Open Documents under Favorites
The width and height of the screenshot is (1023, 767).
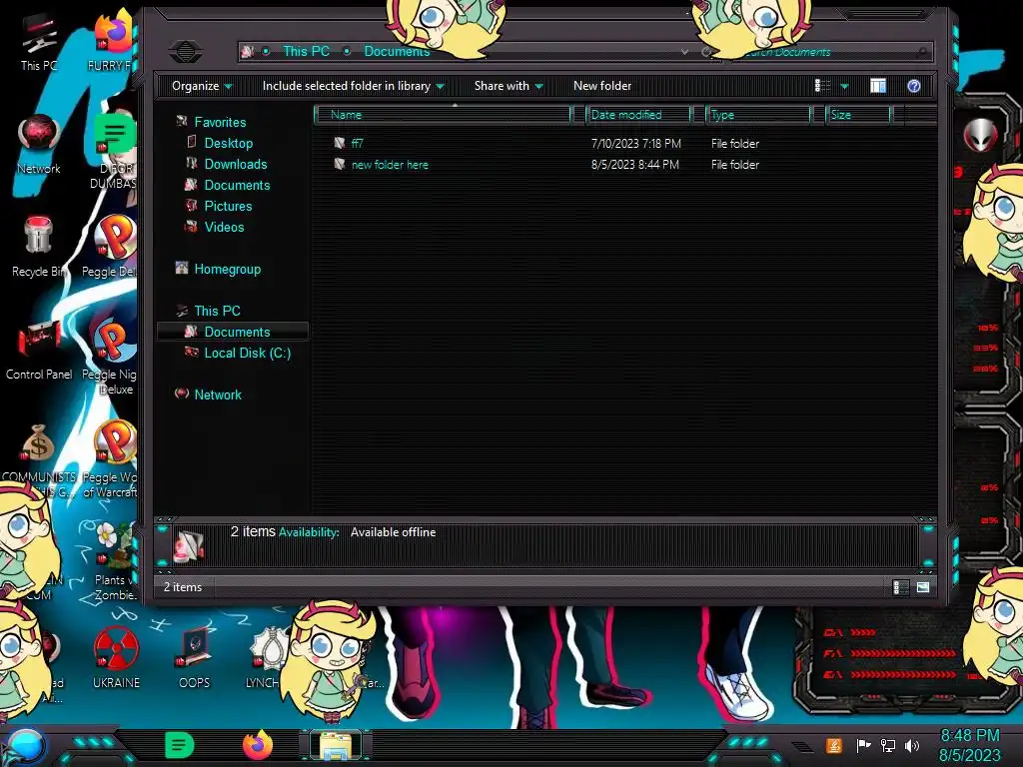pyautogui.click(x=237, y=185)
